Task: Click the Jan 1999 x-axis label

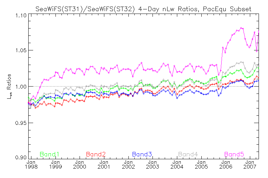Action: point(55,164)
